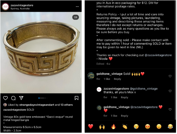Like zazavintagestore's 'thanks, all yours' reply

pos(170,91)
